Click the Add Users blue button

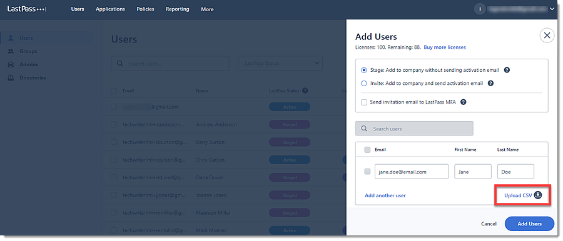[x=530, y=224]
